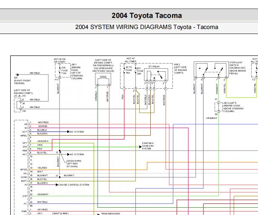Click the EFI relay switch symbol
The width and height of the screenshot is (258, 215).
click(x=156, y=75)
